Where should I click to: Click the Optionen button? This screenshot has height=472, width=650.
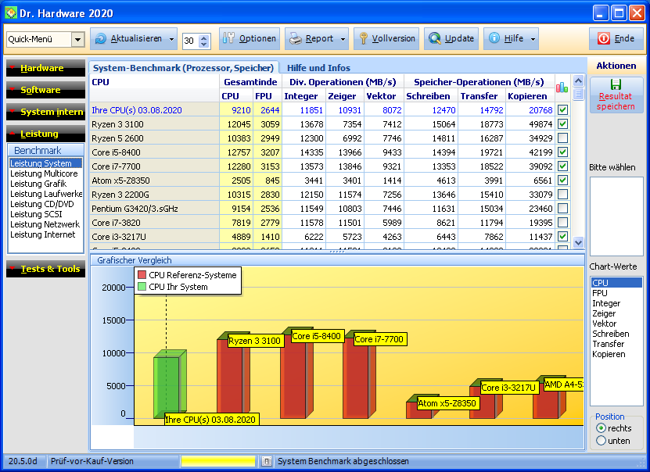tap(250, 38)
